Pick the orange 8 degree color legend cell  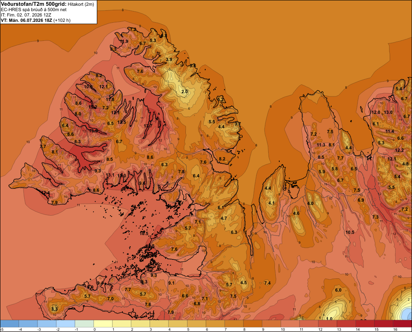coord(253,324)
